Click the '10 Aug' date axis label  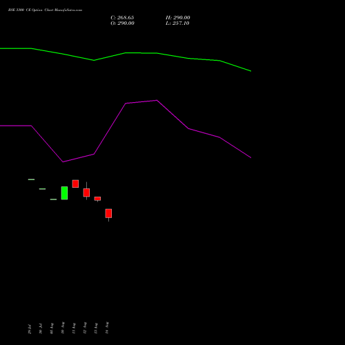pyautogui.click(x=63, y=328)
